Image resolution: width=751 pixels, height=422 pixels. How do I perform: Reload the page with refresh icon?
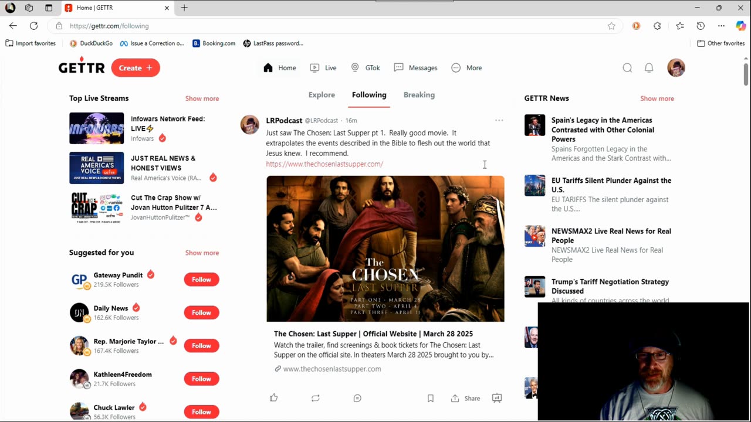[x=34, y=26]
